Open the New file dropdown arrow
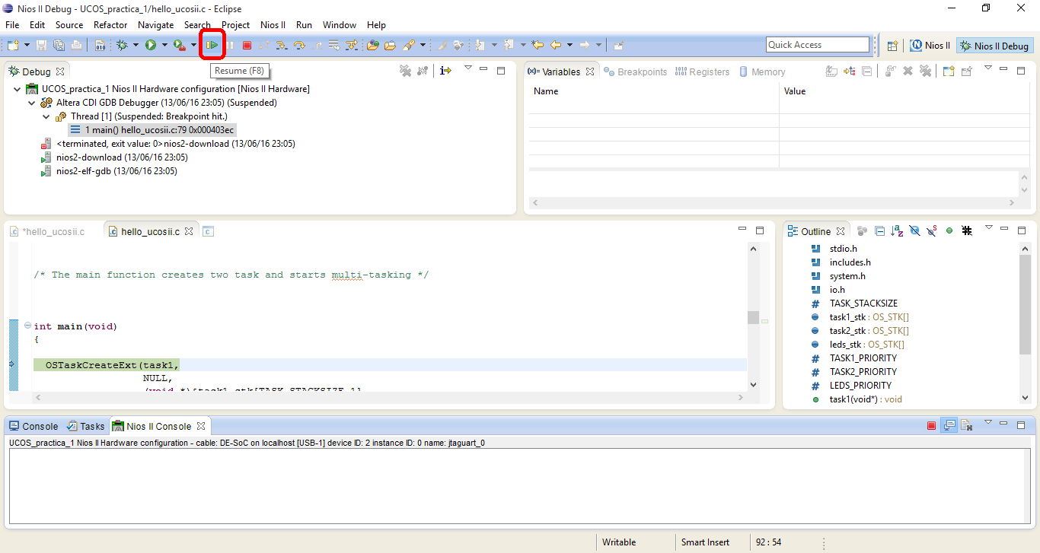The height and width of the screenshot is (553, 1040). click(x=27, y=46)
